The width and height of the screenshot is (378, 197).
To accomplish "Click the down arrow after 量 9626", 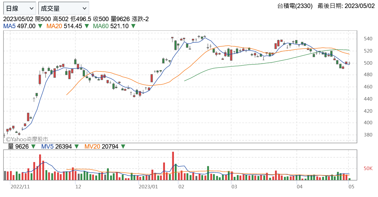I will [33, 146].
